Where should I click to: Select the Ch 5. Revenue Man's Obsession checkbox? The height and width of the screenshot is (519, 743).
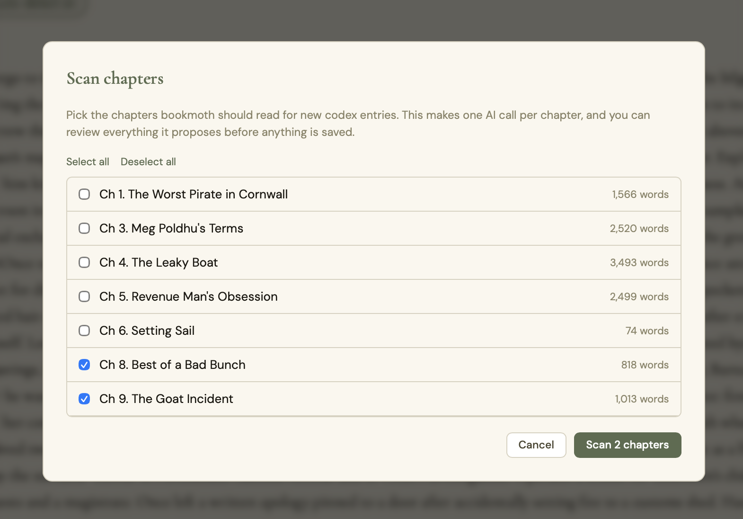(84, 296)
